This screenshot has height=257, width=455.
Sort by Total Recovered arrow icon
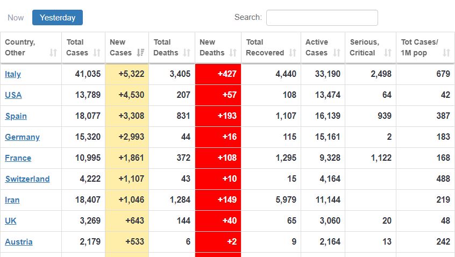(x=293, y=53)
